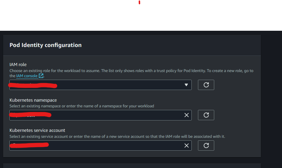Clear the Kubernetes service account field
Viewport: 282px width, 168px height.
(x=187, y=146)
